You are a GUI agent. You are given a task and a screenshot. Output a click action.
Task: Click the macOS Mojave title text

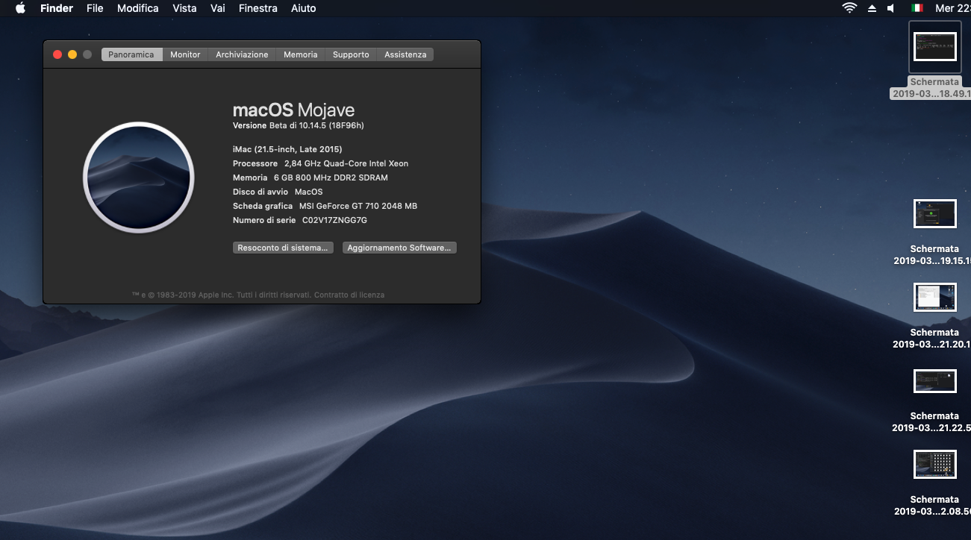293,110
